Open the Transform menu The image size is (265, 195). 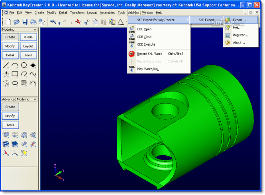[x=77, y=12]
